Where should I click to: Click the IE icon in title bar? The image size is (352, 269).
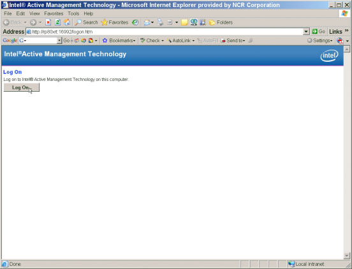5,5
